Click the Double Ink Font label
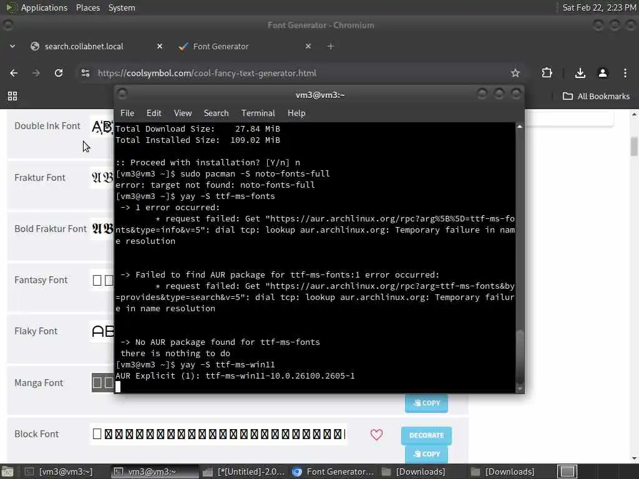 pyautogui.click(x=47, y=126)
